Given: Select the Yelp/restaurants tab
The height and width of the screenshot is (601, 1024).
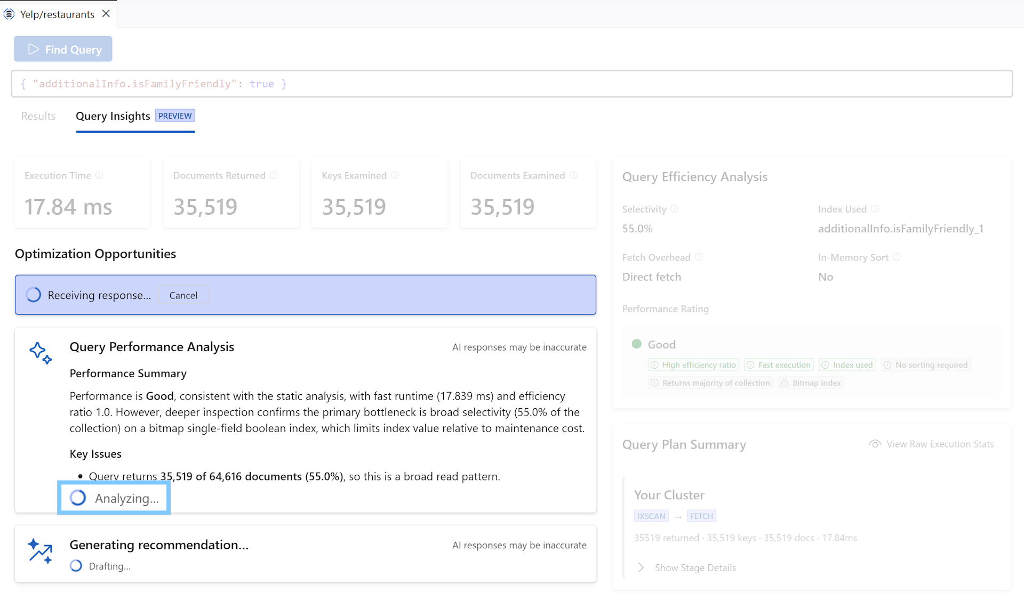Looking at the screenshot, I should click(57, 14).
